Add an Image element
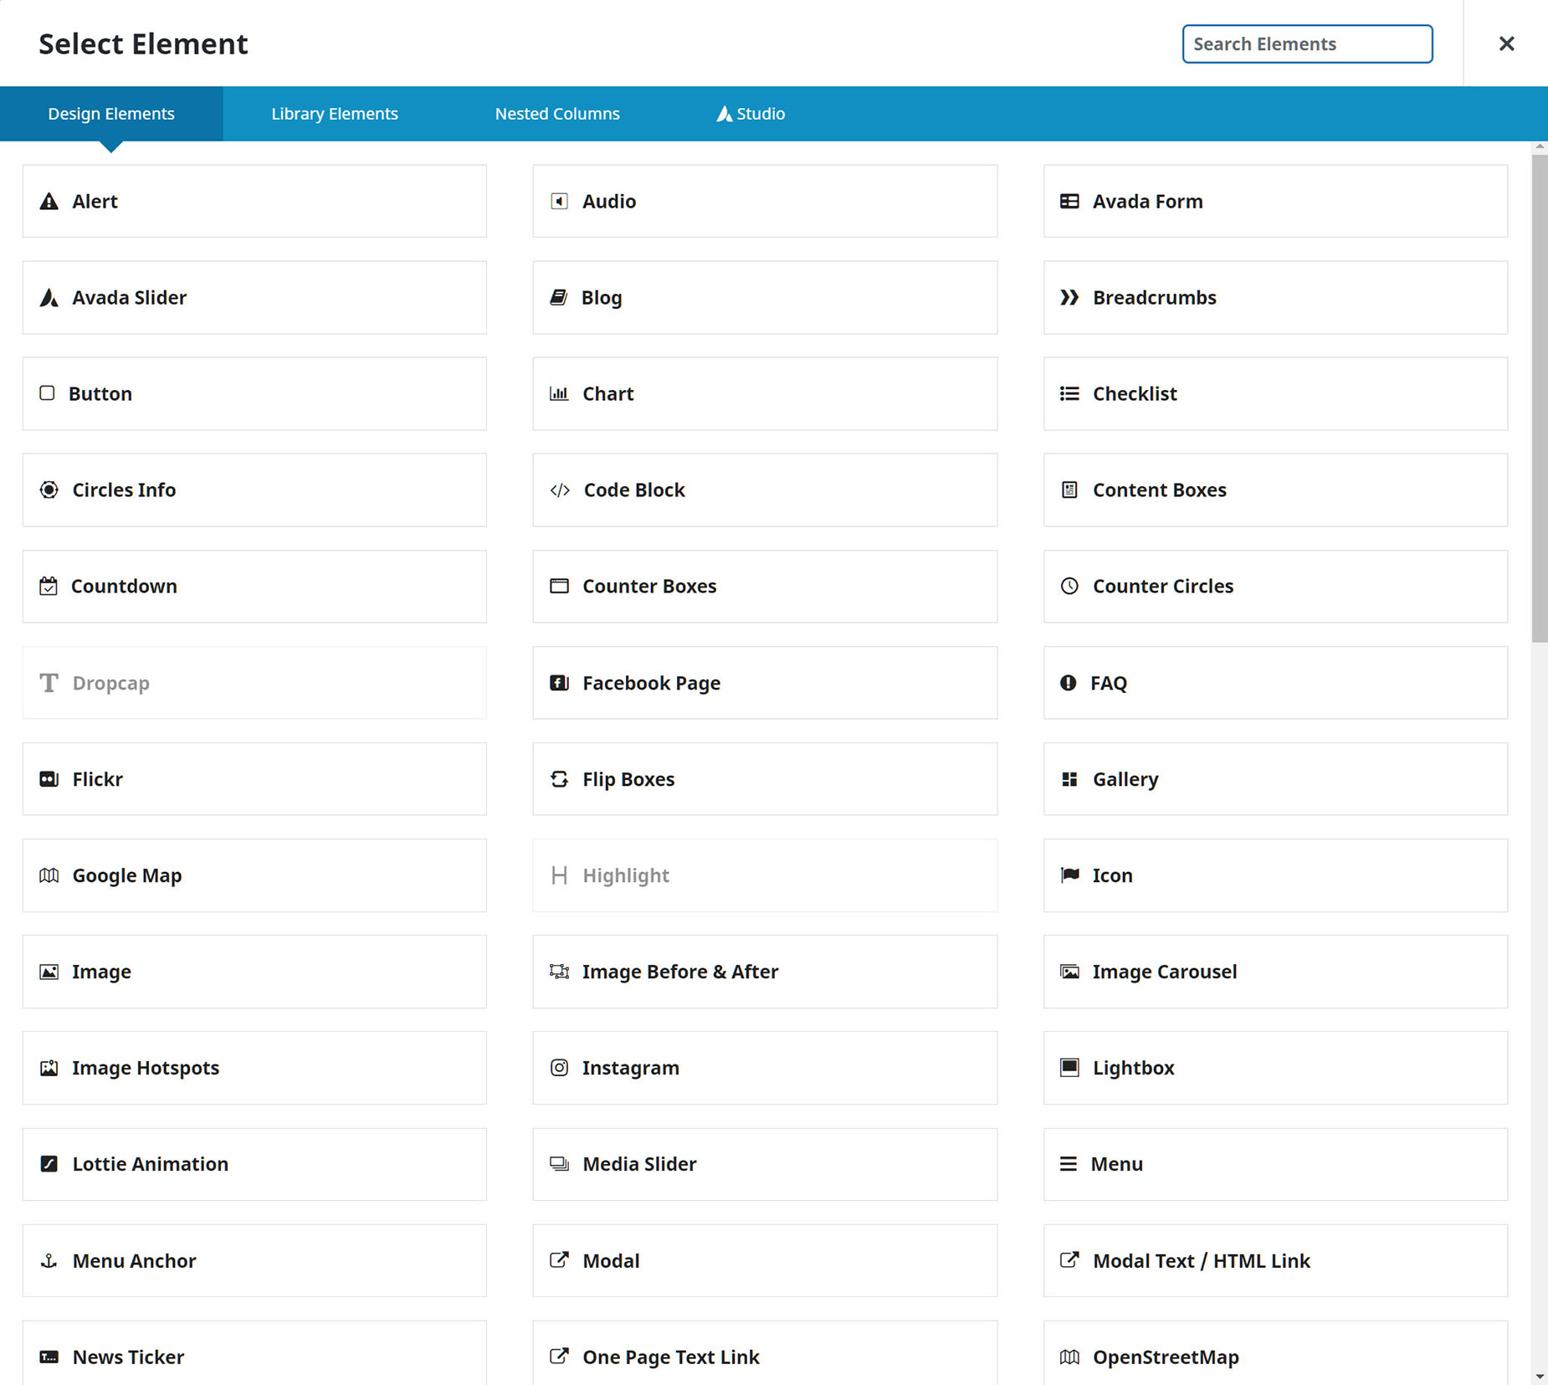This screenshot has width=1548, height=1385. point(254,972)
